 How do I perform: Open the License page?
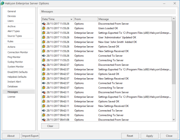11,97
